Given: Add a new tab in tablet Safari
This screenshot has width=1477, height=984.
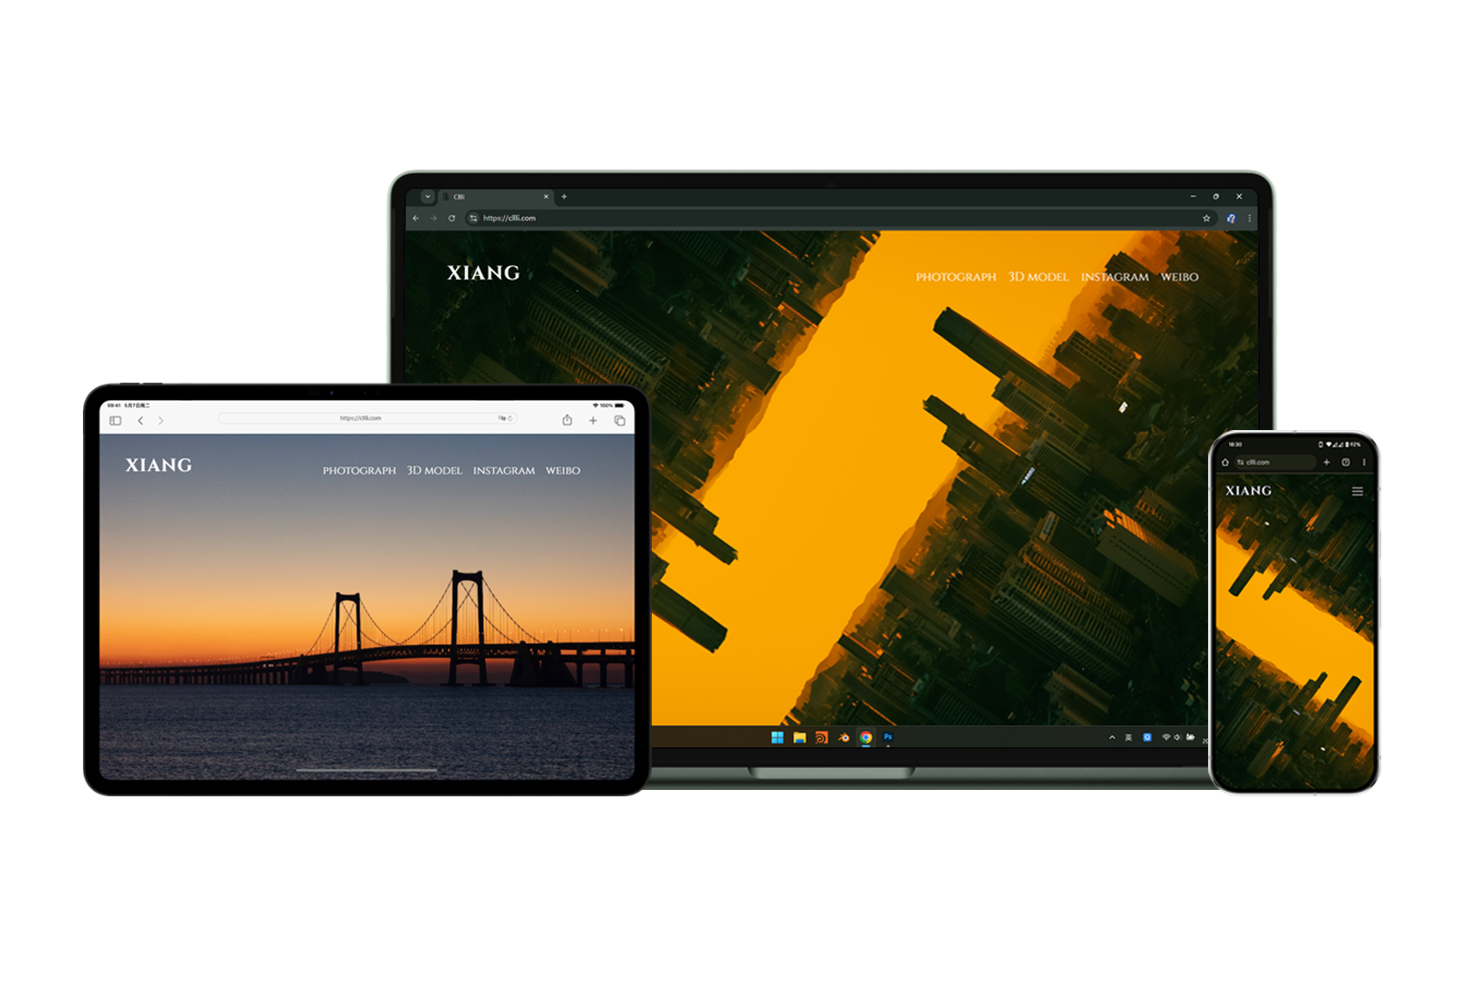Looking at the screenshot, I should [x=593, y=420].
